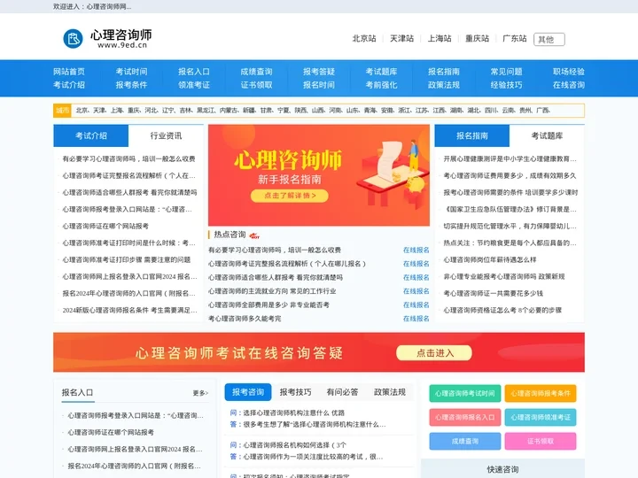Viewport: 638px width, 478px height.
Task: Open 考试时间 in the navigation bar
Action: click(x=131, y=72)
